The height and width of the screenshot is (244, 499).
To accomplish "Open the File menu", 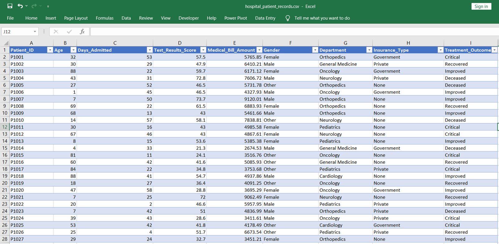I will point(10,18).
